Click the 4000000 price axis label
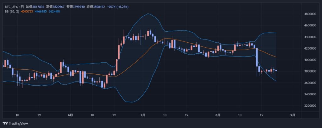 coord(310,60)
